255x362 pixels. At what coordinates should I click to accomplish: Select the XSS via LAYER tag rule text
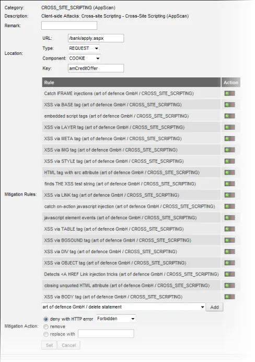pyautogui.click(x=114, y=128)
